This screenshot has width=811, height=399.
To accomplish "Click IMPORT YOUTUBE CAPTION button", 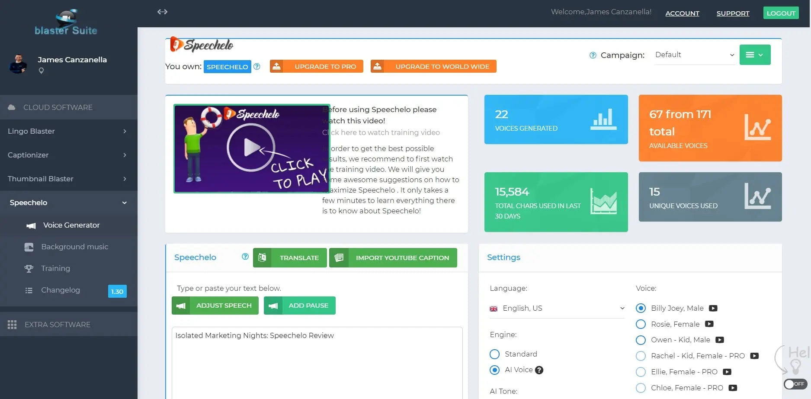I will pyautogui.click(x=393, y=257).
